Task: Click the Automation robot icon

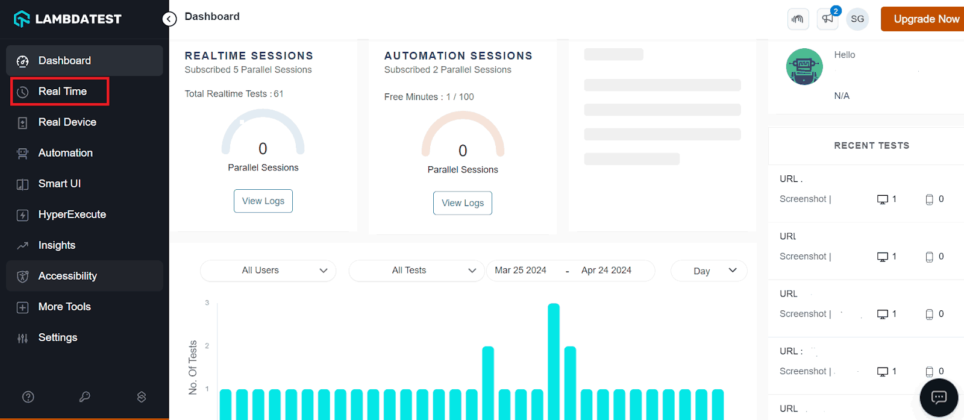Action: [x=22, y=154]
